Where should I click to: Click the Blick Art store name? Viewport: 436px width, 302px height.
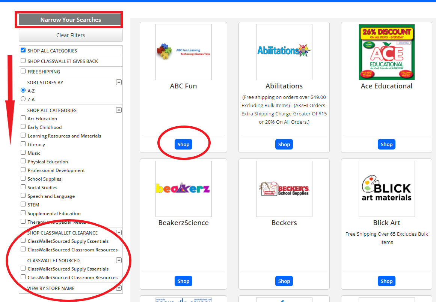[x=386, y=223]
